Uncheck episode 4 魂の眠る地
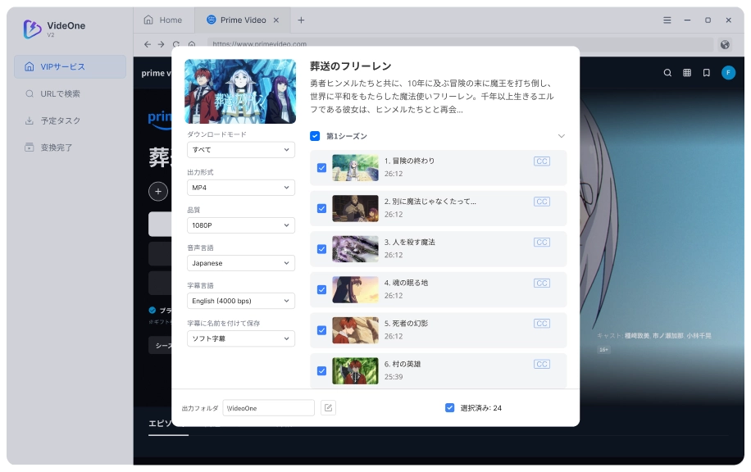Viewport: 751px width, 472px height. [x=322, y=289]
